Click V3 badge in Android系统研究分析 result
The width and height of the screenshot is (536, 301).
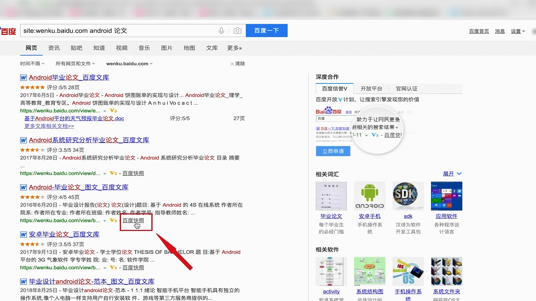(113, 173)
